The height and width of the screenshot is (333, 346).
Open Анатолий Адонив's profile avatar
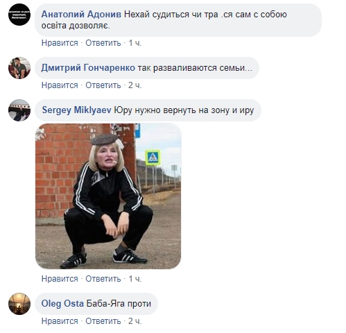19,15
